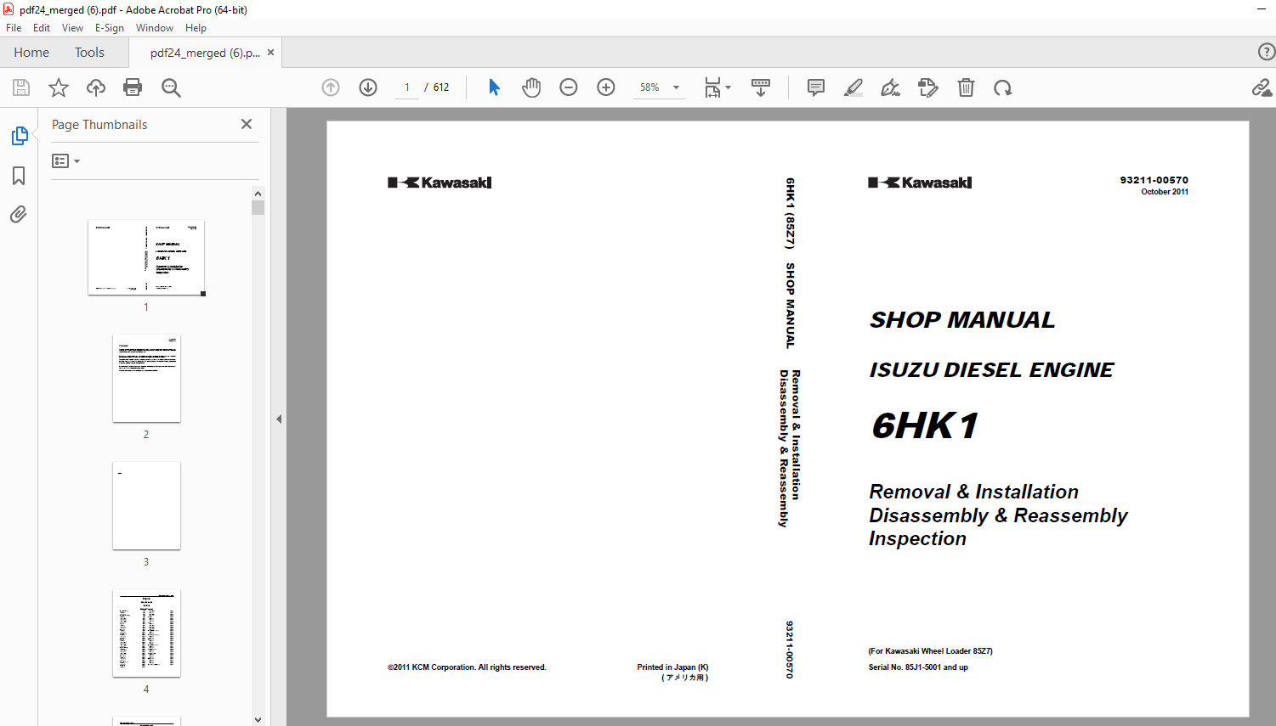1276x726 pixels.
Task: Print the document with printer icon
Action: pyautogui.click(x=133, y=87)
